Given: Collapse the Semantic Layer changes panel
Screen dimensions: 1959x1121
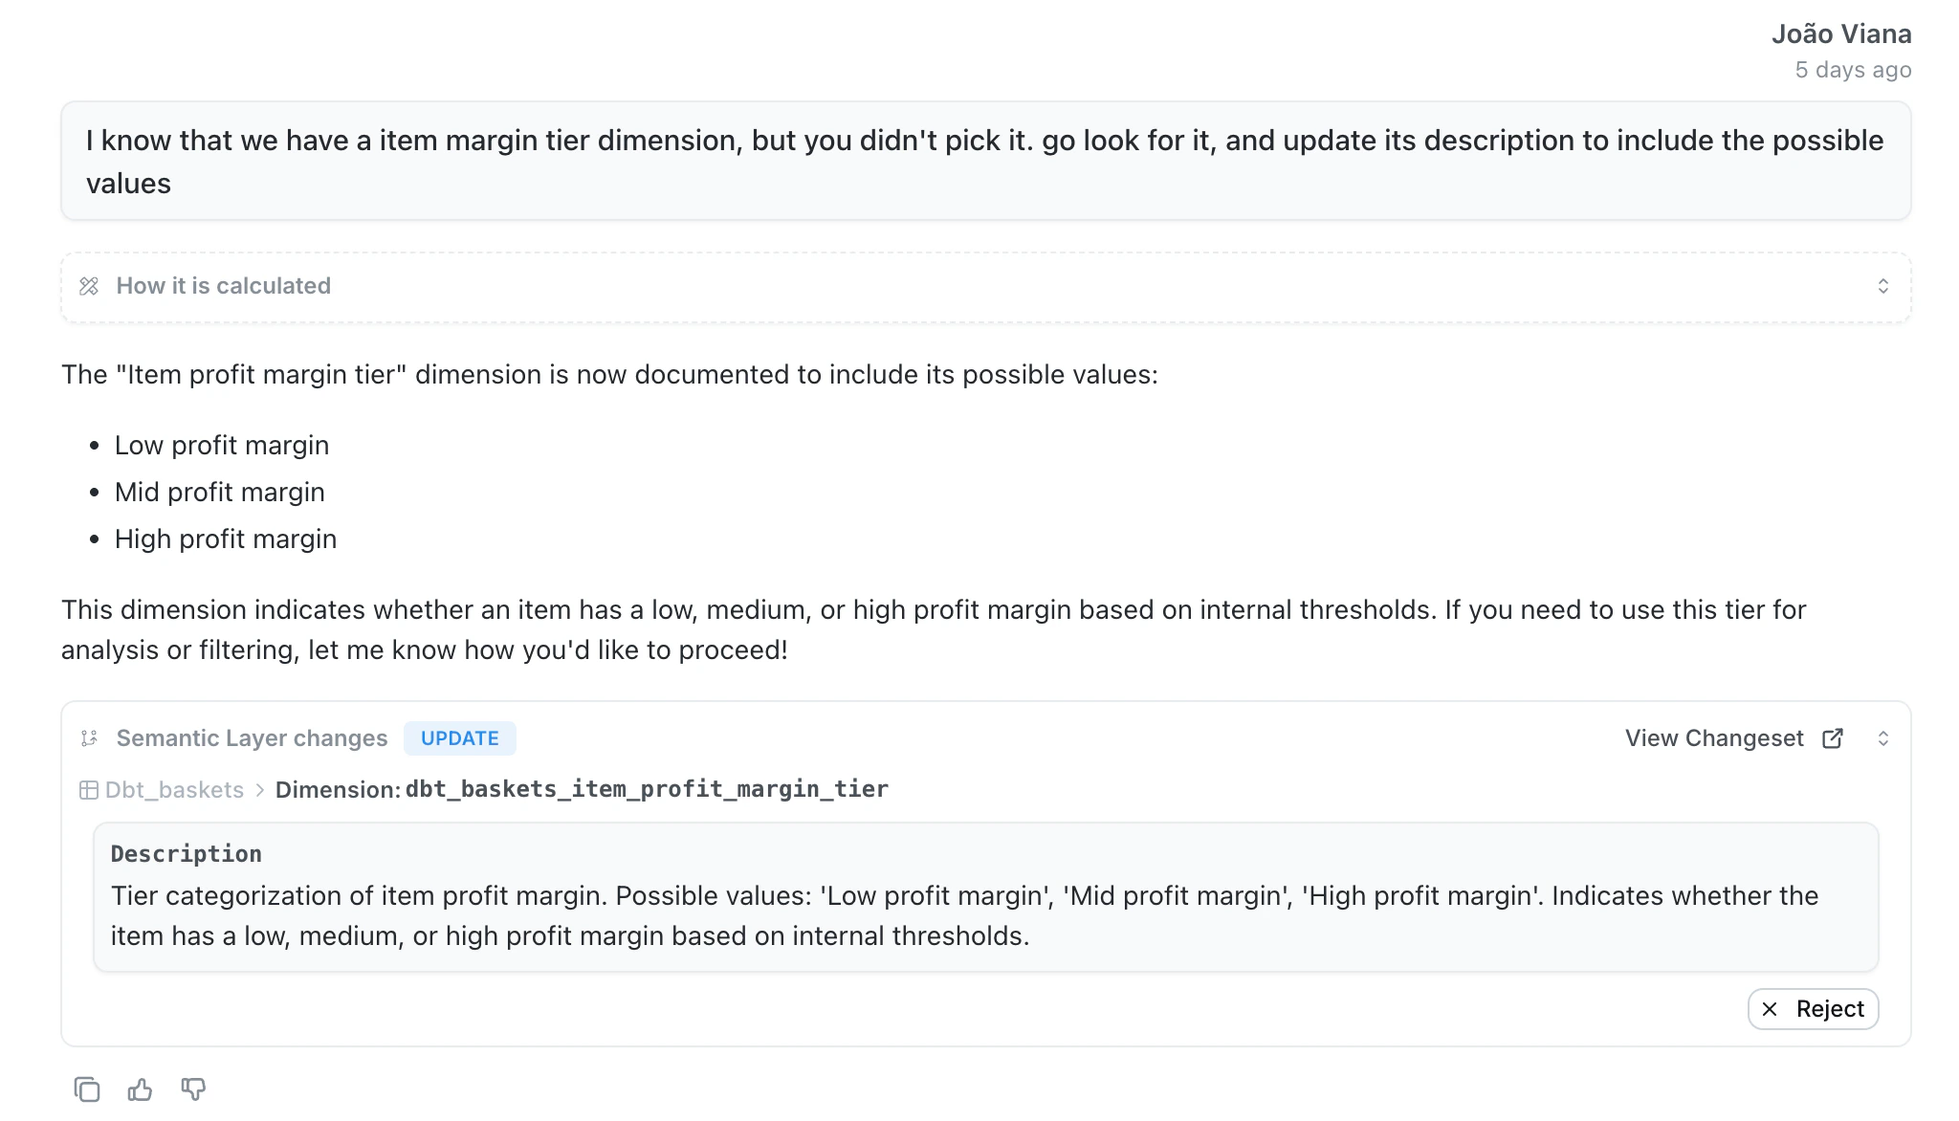Looking at the screenshot, I should [1883, 737].
